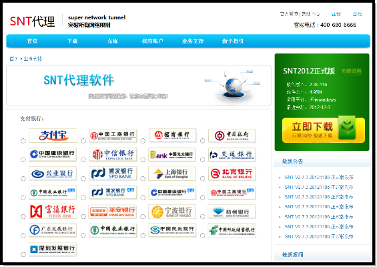The width and height of the screenshot is (377, 267).
Task: Select 浦发银行 radio button without blue tag
Action: click(x=83, y=178)
